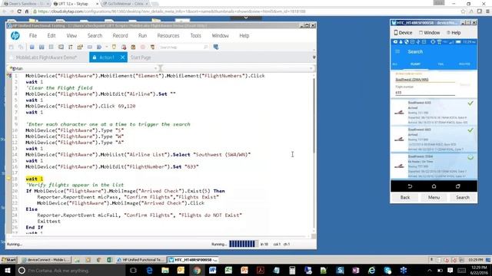492x276 pixels.
Task: Tap the hamburger menu in FlightAware app
Action: (397, 51)
